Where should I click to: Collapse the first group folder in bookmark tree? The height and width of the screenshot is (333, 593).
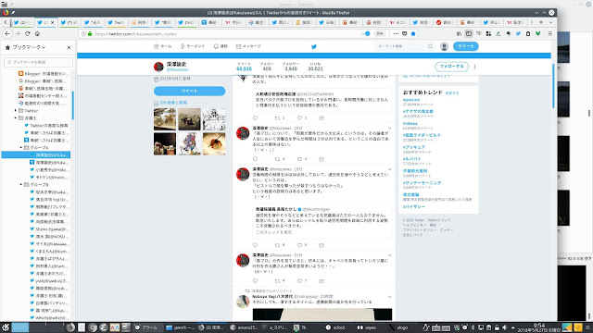21,148
